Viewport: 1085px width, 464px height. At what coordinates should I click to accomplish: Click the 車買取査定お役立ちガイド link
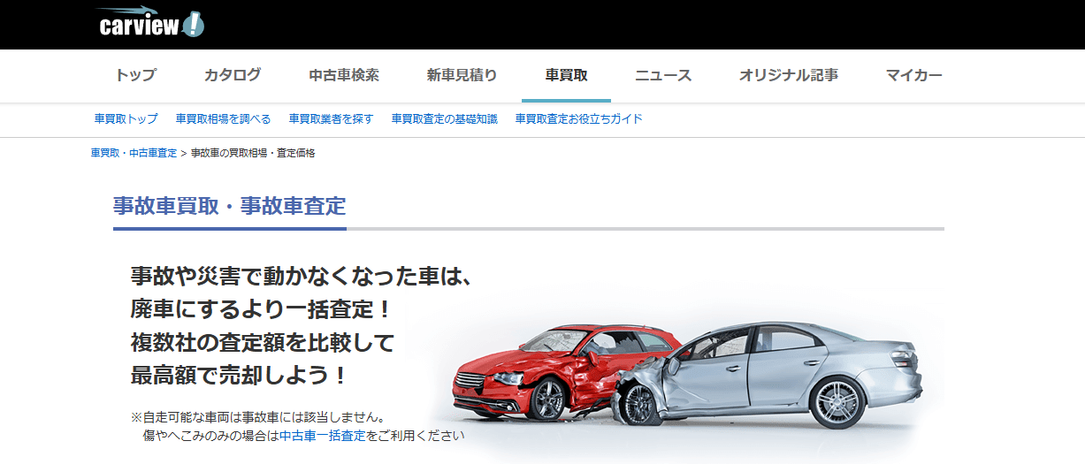click(x=578, y=118)
